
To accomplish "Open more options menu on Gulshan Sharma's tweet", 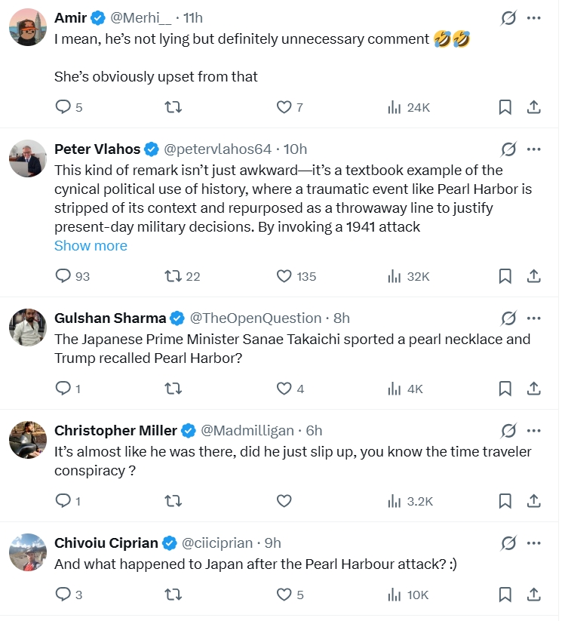I will point(534,318).
